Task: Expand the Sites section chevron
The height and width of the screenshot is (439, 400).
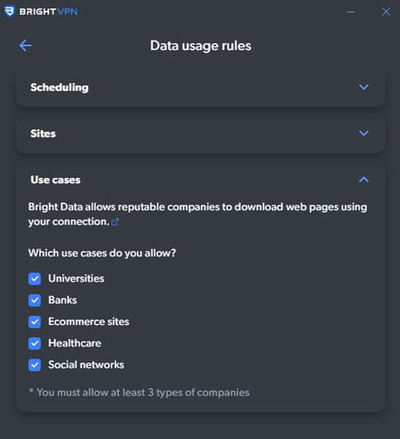Action: [x=364, y=133]
